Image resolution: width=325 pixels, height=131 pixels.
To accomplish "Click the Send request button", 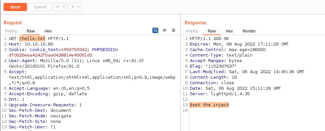I will pos(15,7).
